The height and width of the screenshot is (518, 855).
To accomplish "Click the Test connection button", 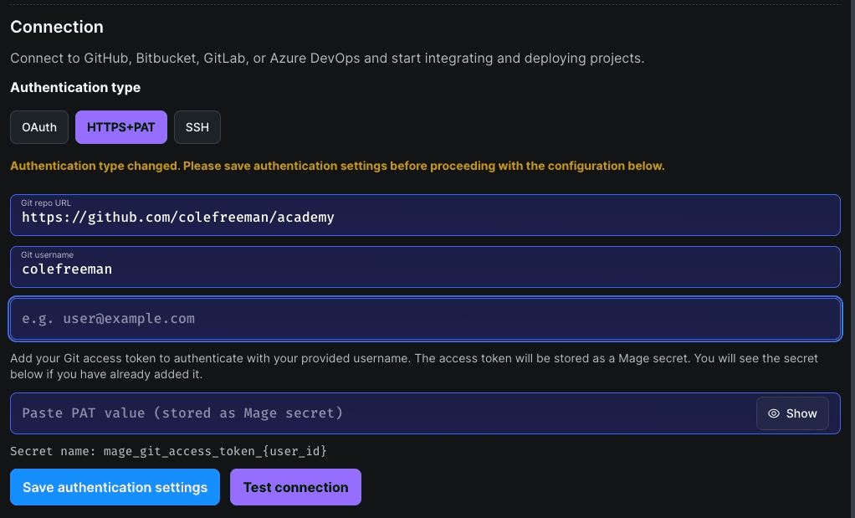I will pyautogui.click(x=295, y=487).
